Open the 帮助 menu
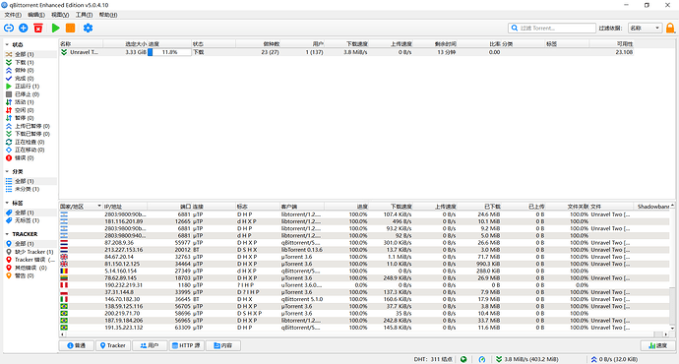 [108, 15]
